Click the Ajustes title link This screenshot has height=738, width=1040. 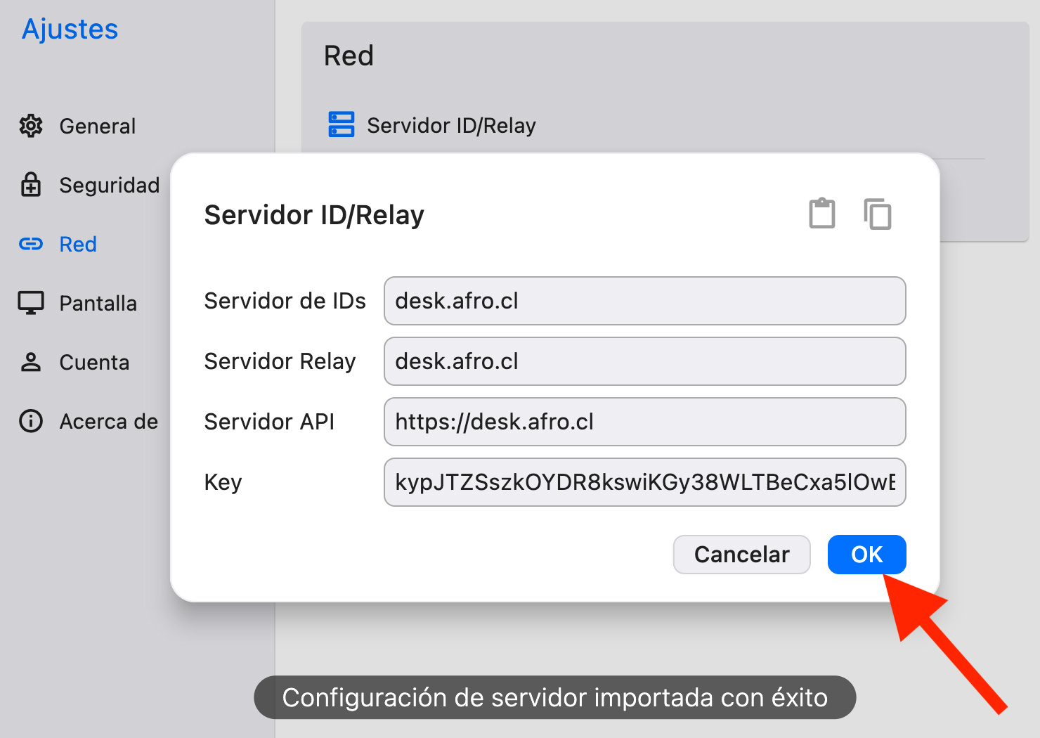(70, 30)
